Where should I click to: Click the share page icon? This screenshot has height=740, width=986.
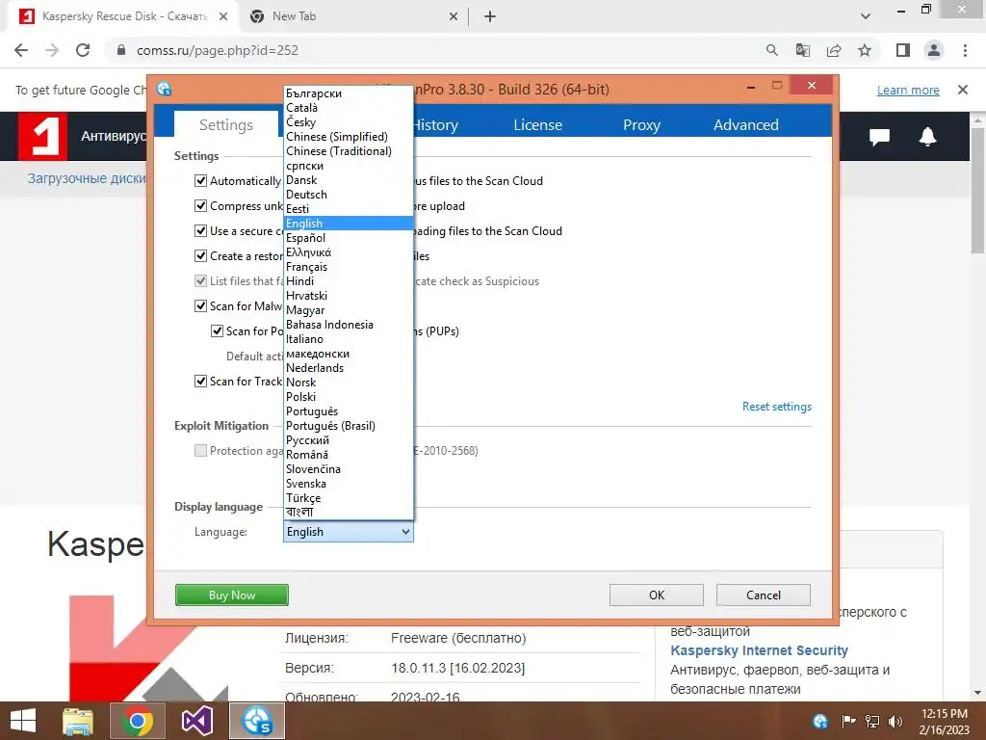(x=834, y=50)
